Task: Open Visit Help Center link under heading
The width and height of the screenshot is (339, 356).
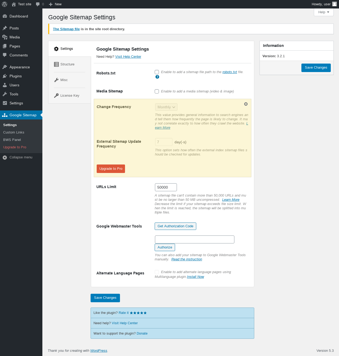Action: point(128,57)
